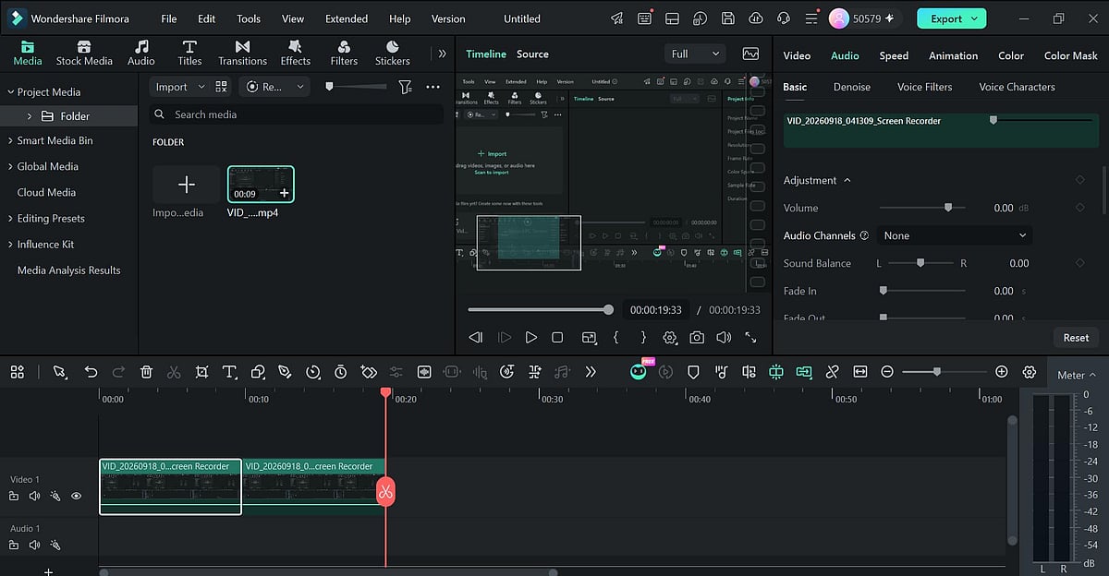The width and height of the screenshot is (1109, 576).
Task: Select the Crop tool in the timeline toolbar
Action: coord(201,372)
